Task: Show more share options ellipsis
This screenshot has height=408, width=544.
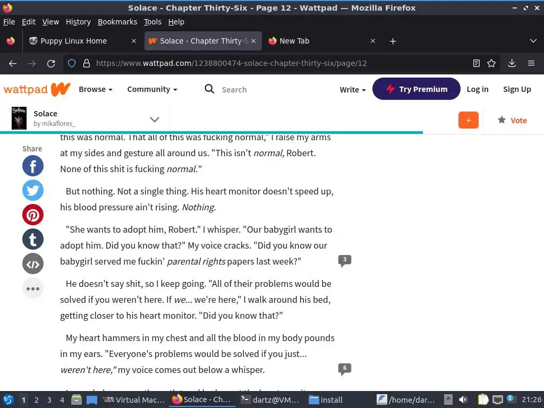Action: coord(33,288)
